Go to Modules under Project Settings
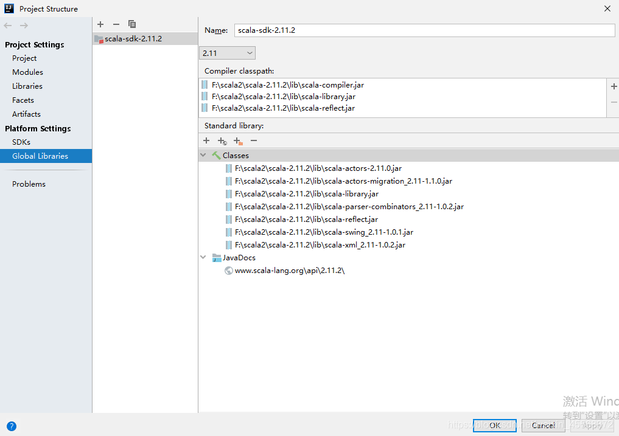Viewport: 619px width, 436px height. [27, 72]
